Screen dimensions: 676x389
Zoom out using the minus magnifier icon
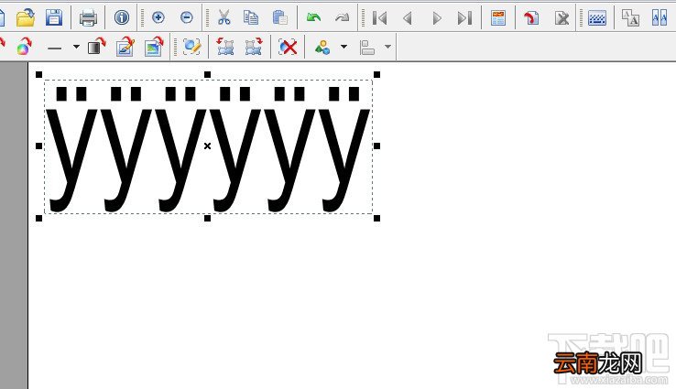coord(187,17)
